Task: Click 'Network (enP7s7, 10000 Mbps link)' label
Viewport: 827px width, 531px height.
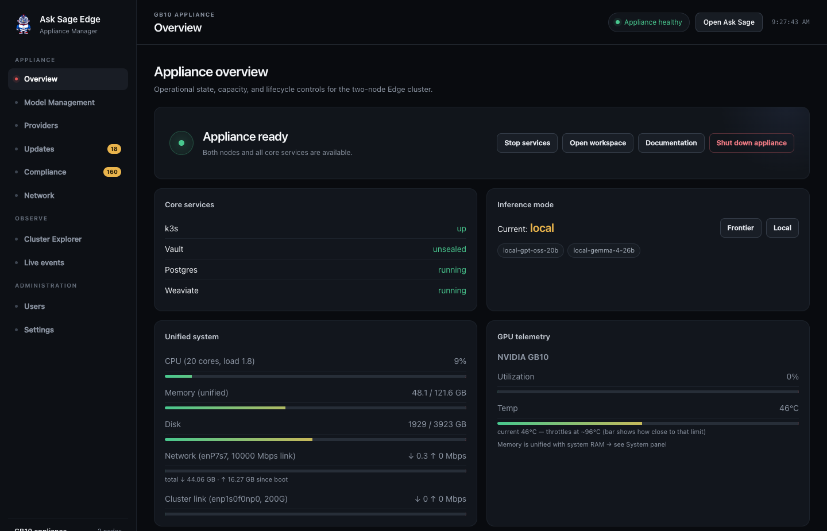Action: point(230,456)
